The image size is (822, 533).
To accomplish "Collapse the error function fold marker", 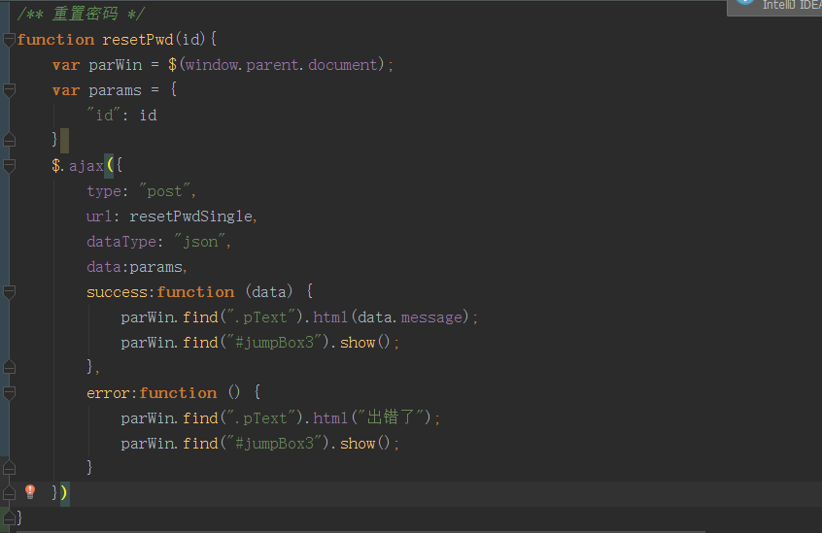I will [x=9, y=392].
